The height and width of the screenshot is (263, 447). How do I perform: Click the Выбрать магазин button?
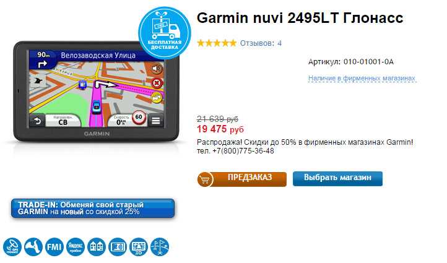point(337,178)
